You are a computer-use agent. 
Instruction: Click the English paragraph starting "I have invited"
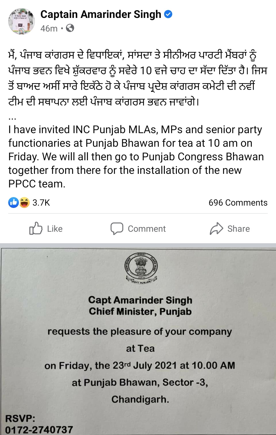136,156
